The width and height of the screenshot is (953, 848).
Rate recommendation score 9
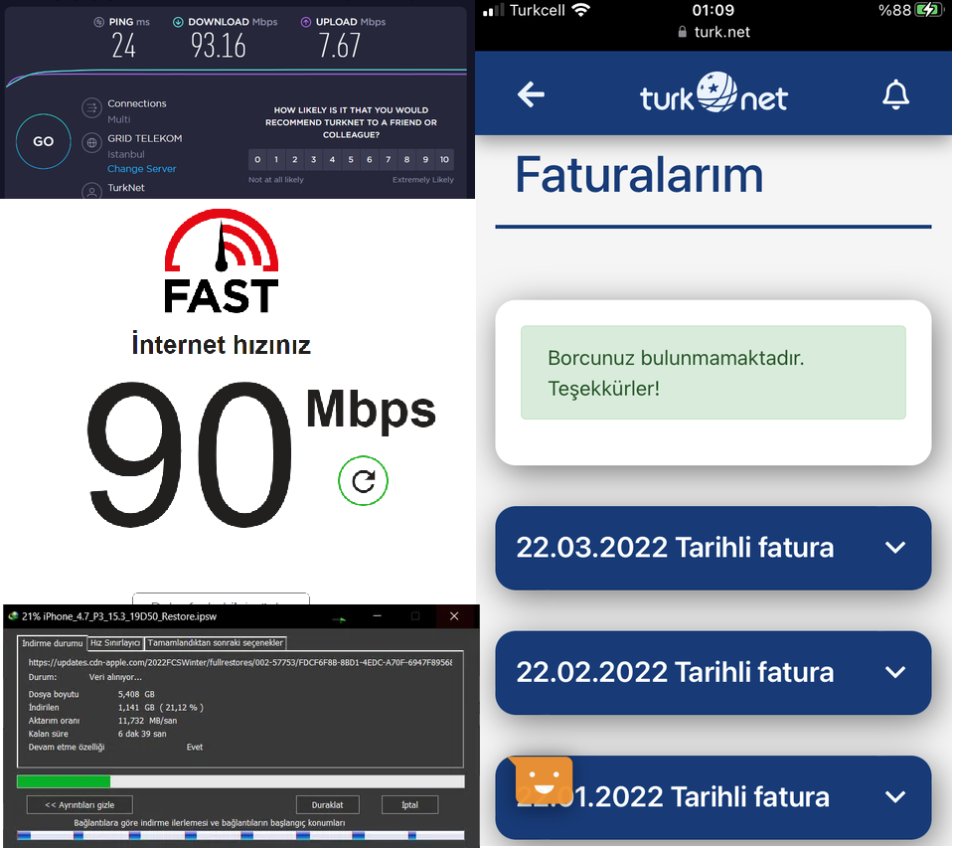pyautogui.click(x=425, y=159)
